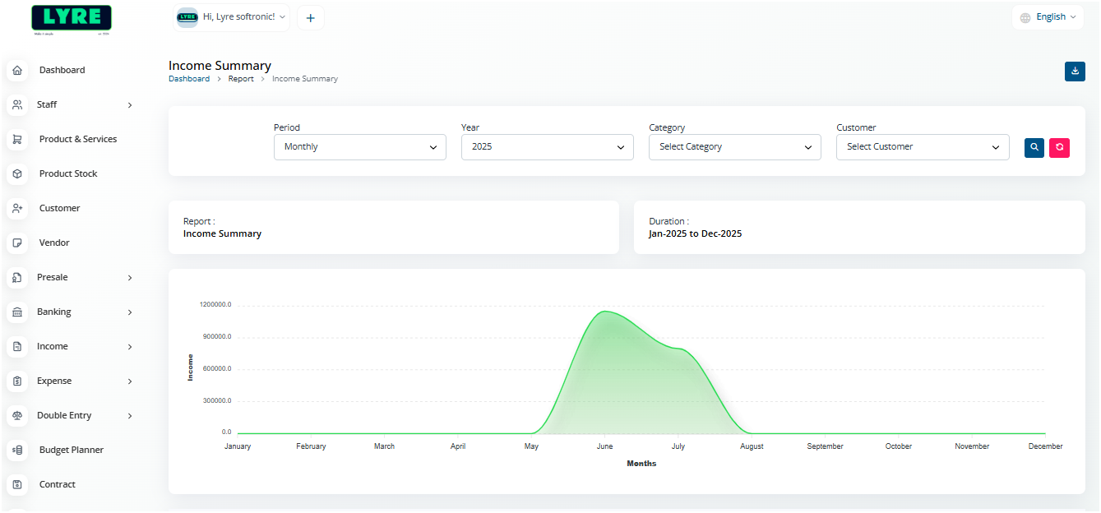
Task: Click the Product Stock box icon
Action: coord(16,174)
